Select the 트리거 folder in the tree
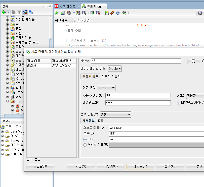This screenshot has height=187, width=204. tap(20, 24)
